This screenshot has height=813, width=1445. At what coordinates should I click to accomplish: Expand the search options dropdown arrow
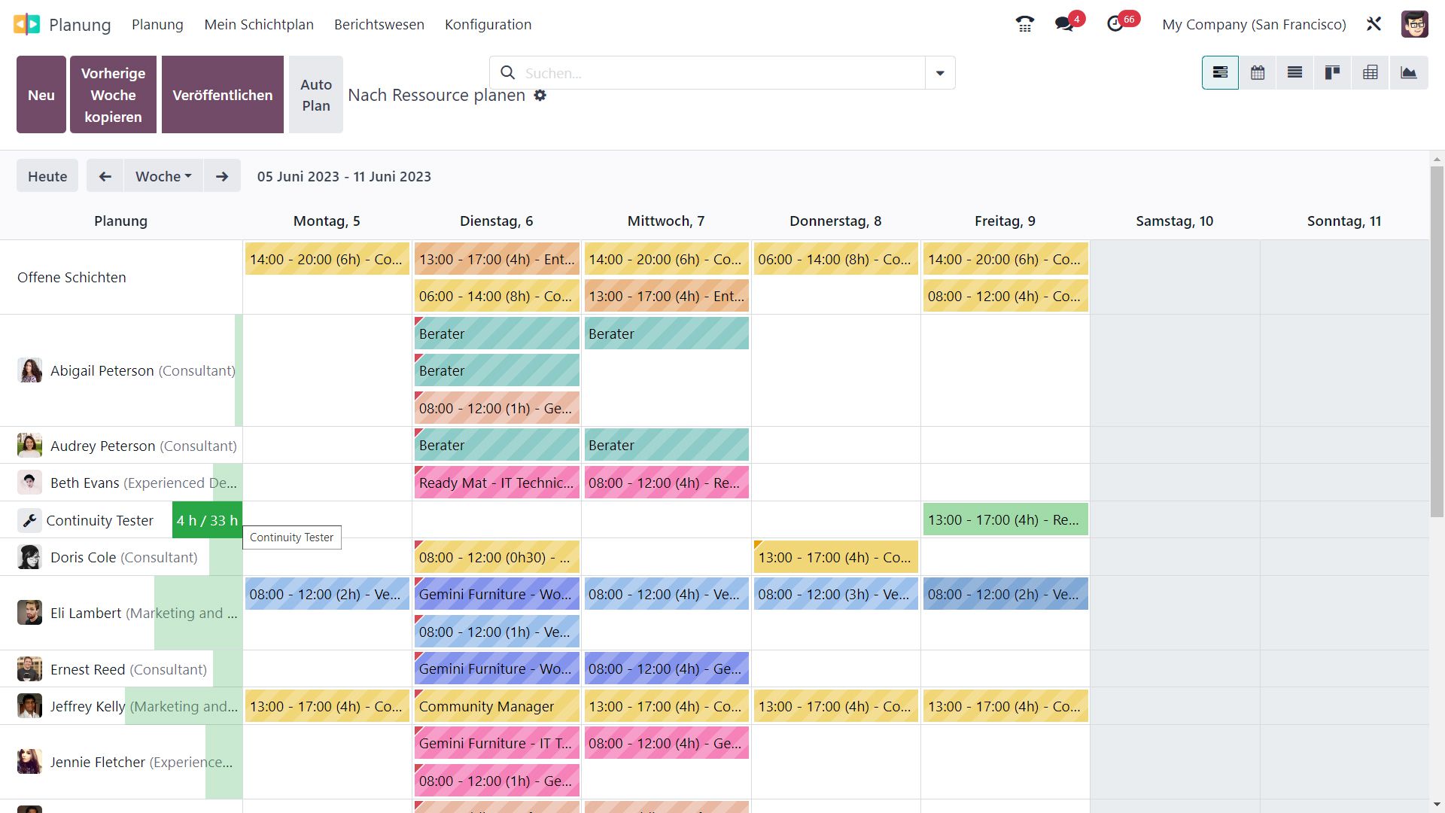pos(940,73)
